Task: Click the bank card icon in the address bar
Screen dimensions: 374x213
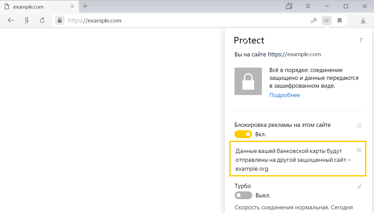Action: (x=326, y=20)
